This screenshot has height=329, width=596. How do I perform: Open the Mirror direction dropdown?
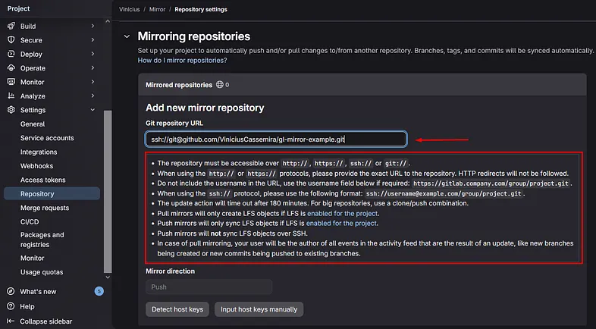pyautogui.click(x=209, y=287)
